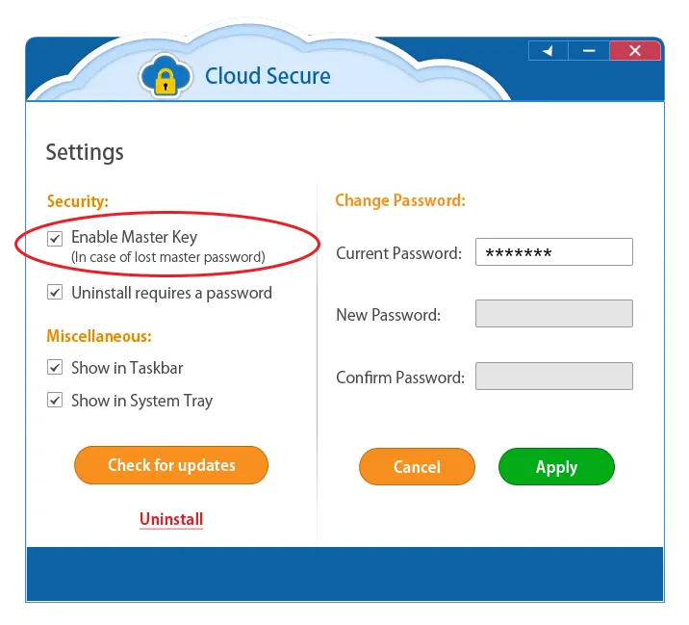
Task: Disable Show in System Tray option
Action: [55, 400]
